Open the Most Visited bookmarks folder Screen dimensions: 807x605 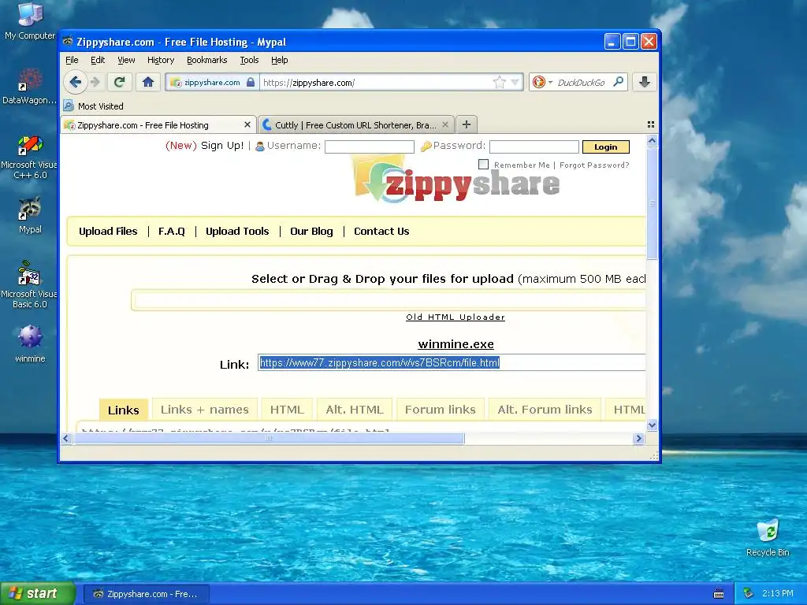pyautogui.click(x=94, y=106)
